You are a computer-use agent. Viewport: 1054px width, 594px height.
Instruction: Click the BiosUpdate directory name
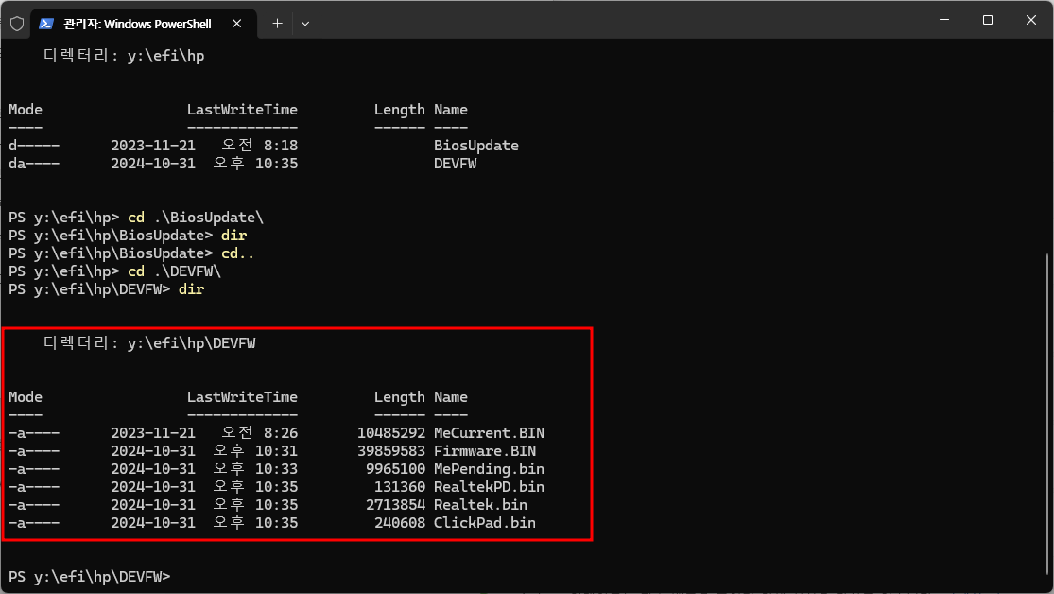475,146
